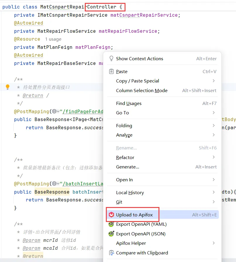Click the MatRepairBaseService type name

[66, 63]
